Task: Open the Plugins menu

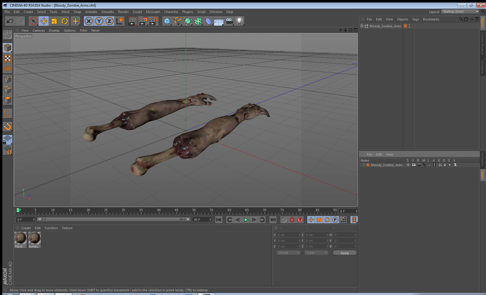Action: tap(188, 12)
